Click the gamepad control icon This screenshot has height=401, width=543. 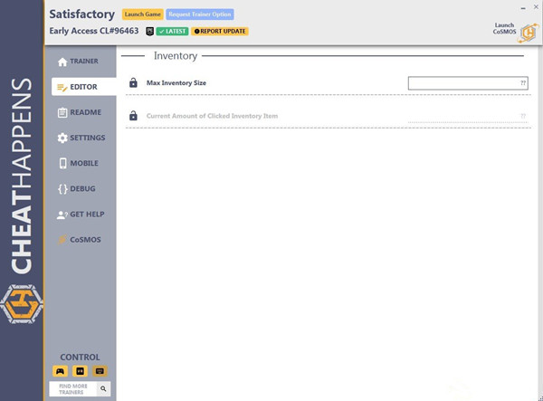61,371
